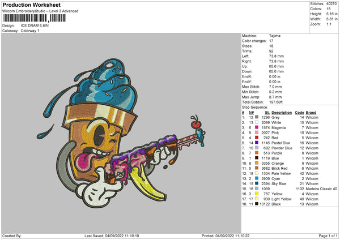Select the 'Description' column header
Viewport: 340px width, 240px height.
[x=282, y=113]
